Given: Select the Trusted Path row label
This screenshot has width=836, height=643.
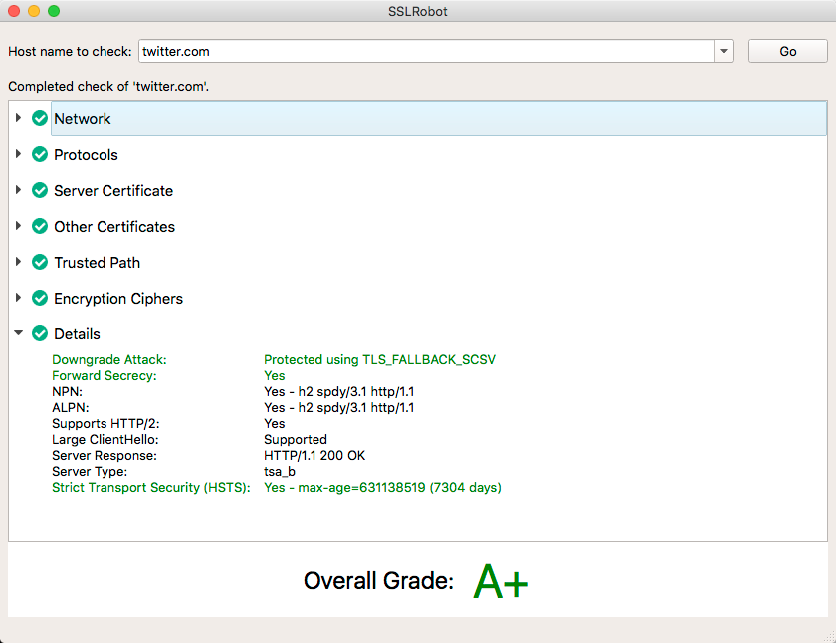Looking at the screenshot, I should click(97, 263).
